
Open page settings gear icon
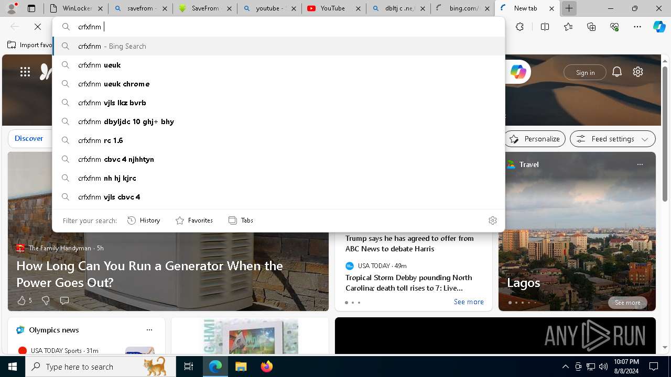(x=638, y=72)
